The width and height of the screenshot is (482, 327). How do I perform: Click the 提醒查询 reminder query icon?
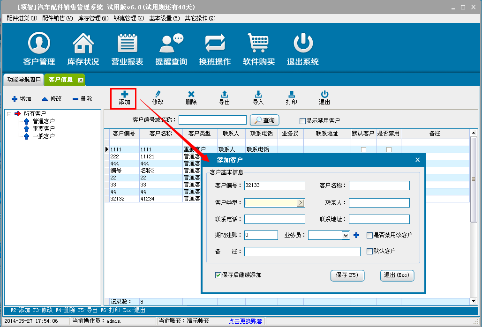(x=171, y=44)
